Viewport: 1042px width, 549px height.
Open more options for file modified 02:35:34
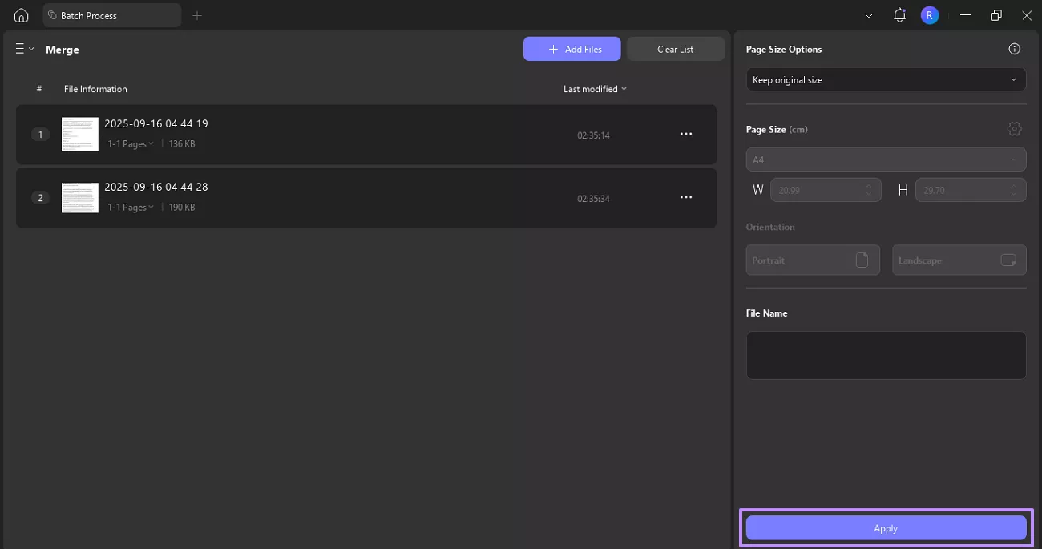point(686,197)
